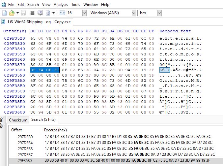Viewport: 223px width, 166px height.
Task: Open the Help menu
Action: pyautogui.click(x=105, y=5)
